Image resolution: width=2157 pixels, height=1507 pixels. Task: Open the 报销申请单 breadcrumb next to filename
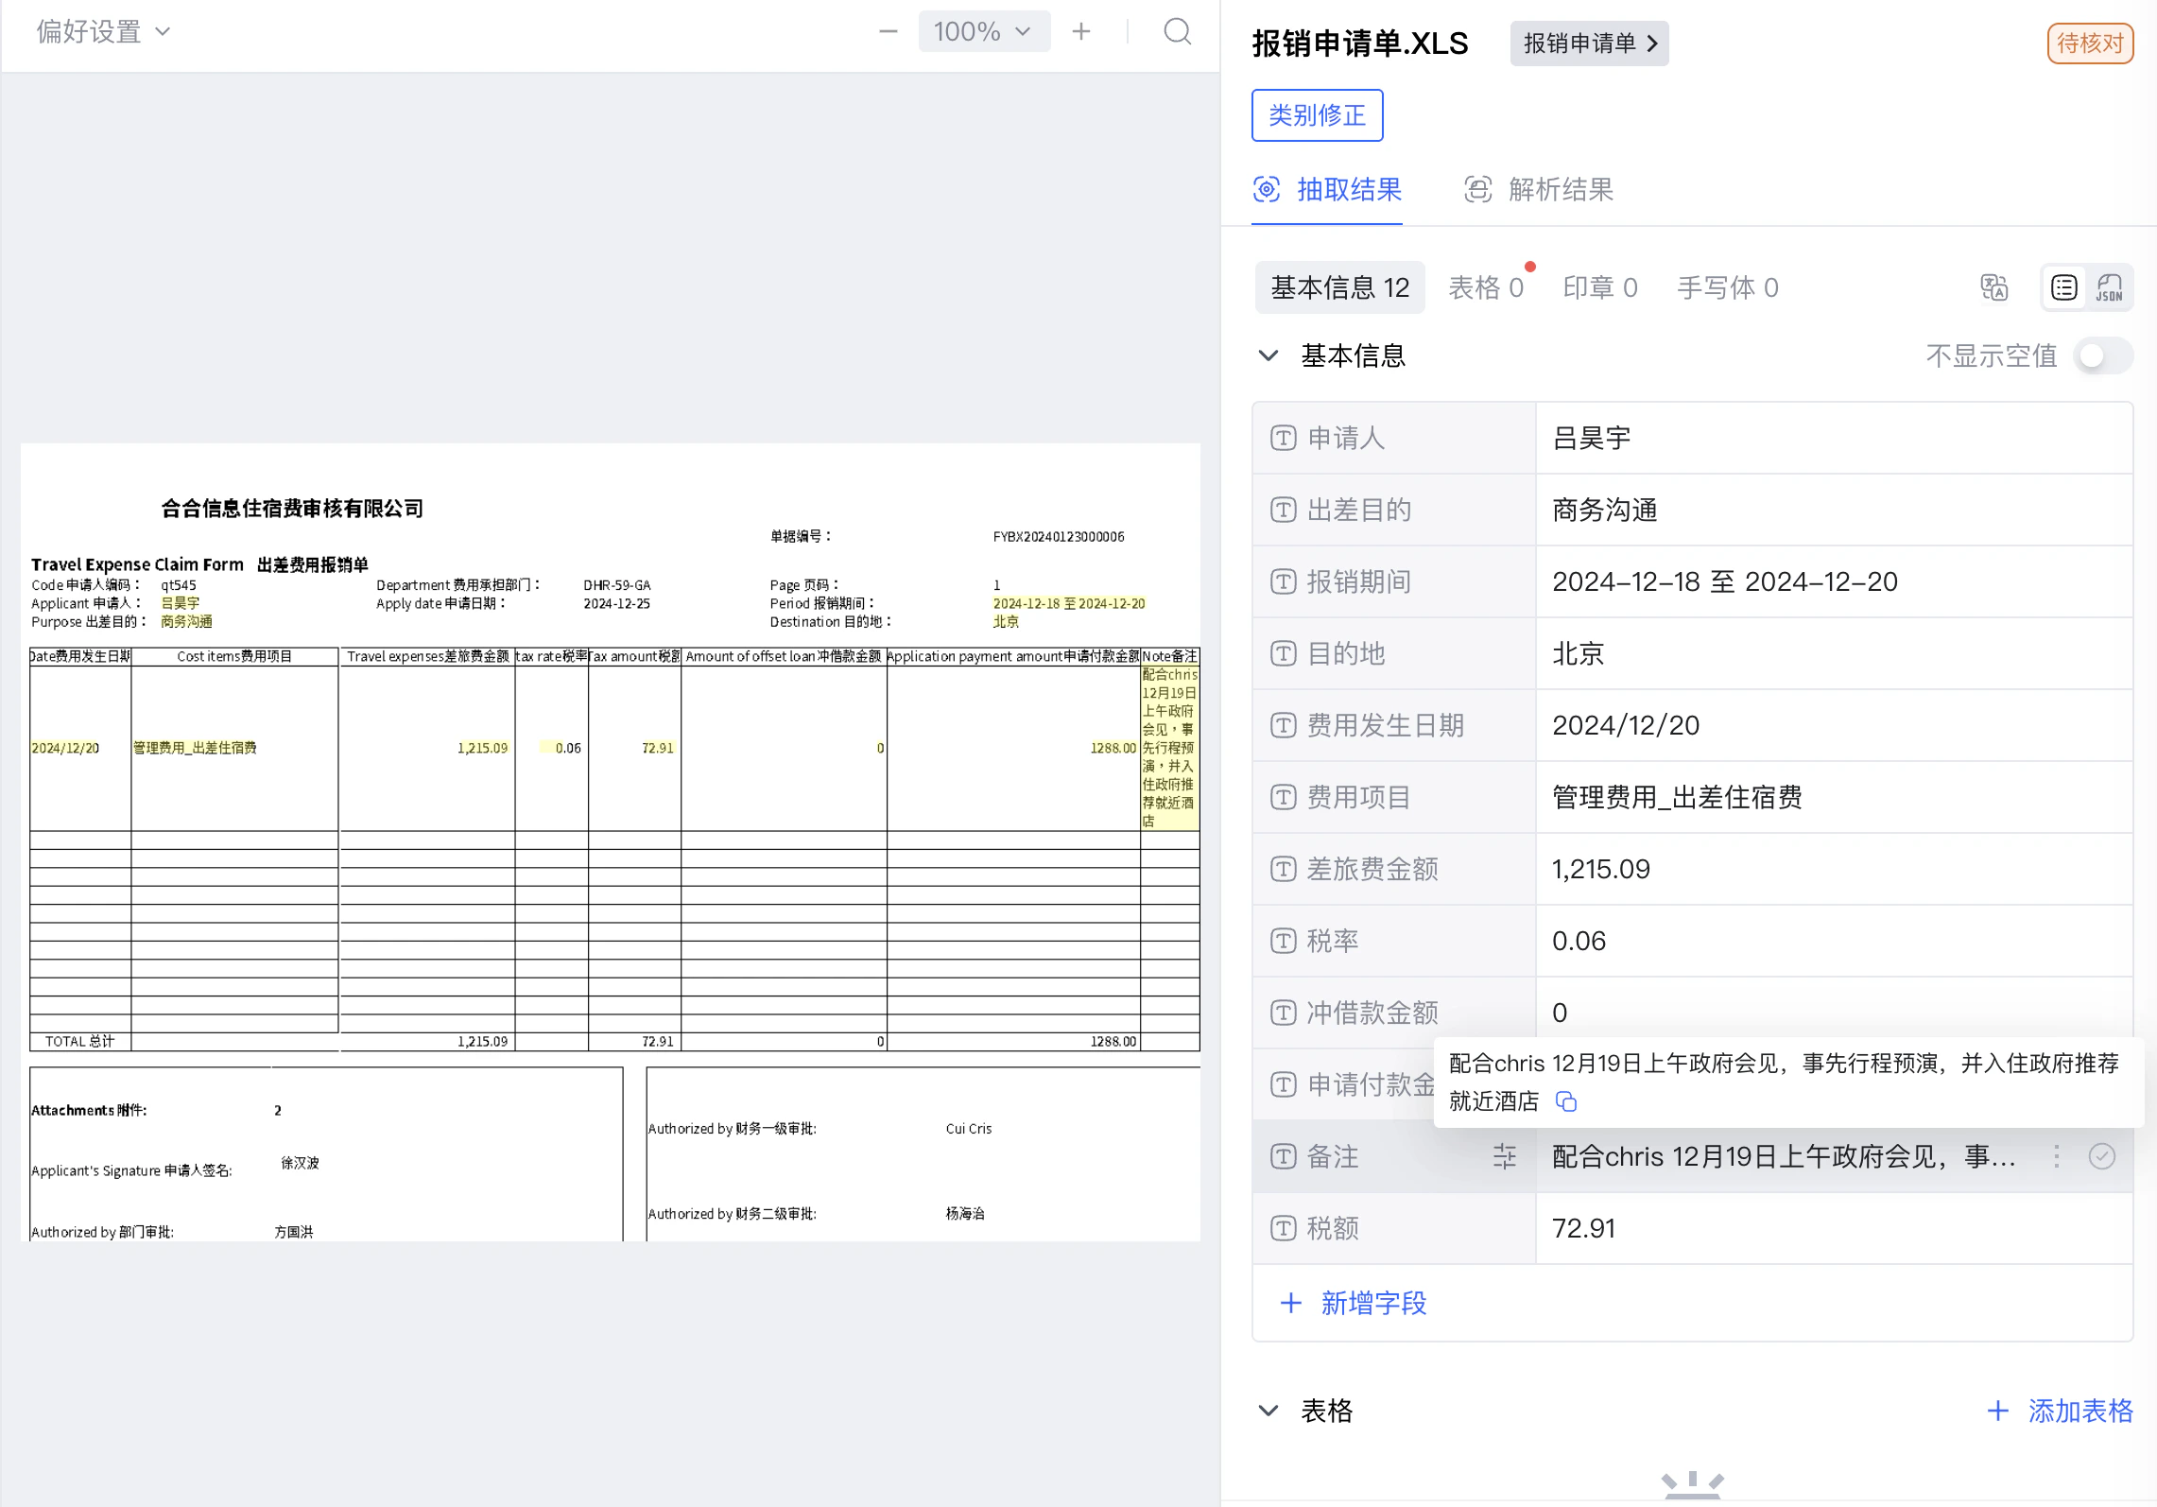tap(1589, 43)
